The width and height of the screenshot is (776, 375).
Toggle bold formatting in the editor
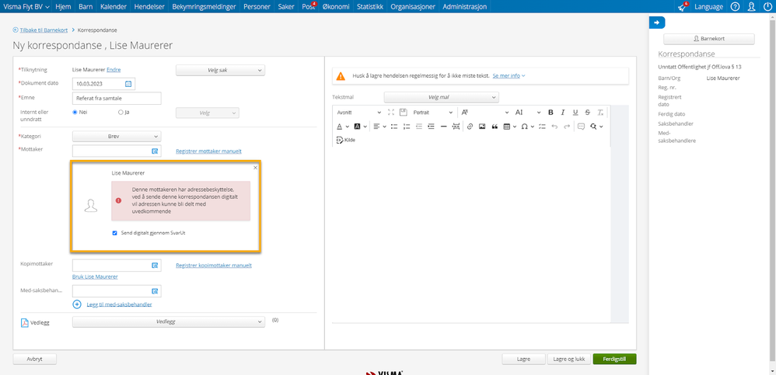551,112
